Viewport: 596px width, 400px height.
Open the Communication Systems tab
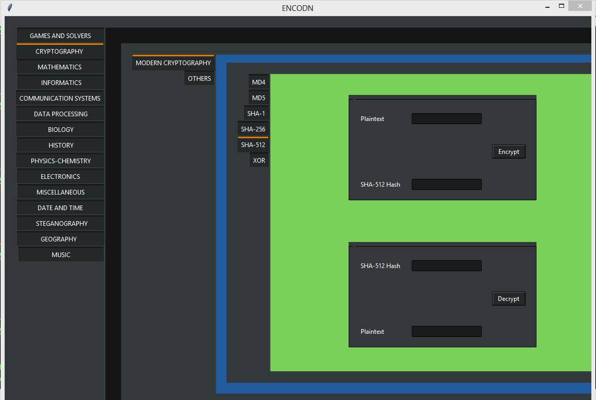(x=59, y=98)
